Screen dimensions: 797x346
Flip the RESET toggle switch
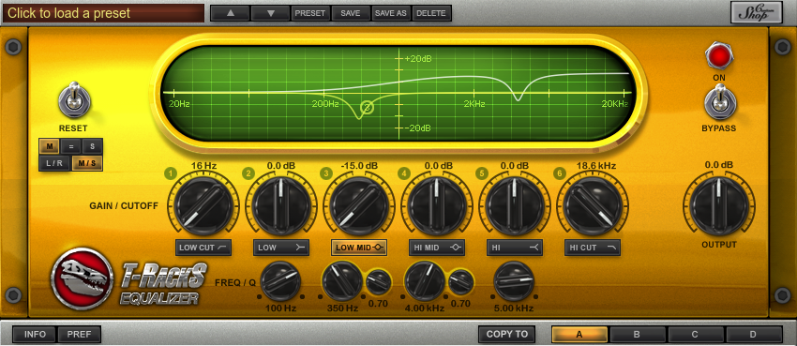(x=75, y=100)
